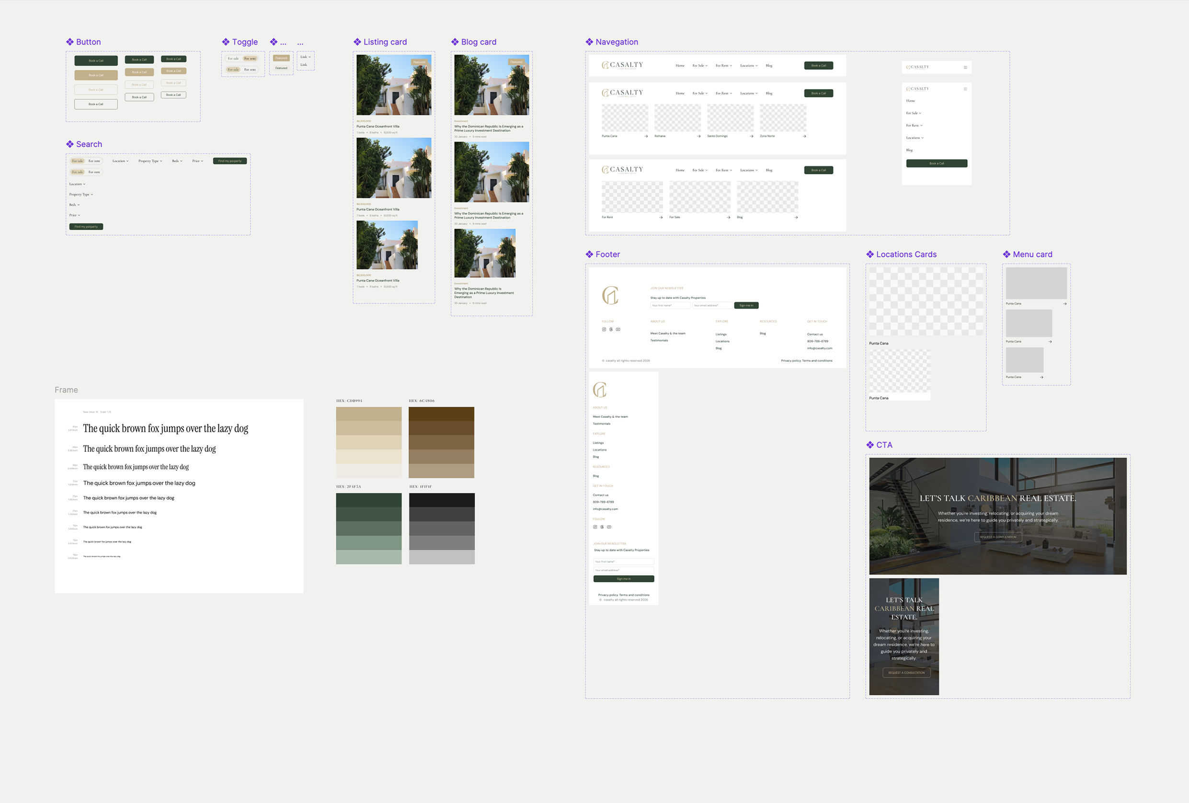Open the hamburger menu on the mobile navigation

pyautogui.click(x=966, y=67)
